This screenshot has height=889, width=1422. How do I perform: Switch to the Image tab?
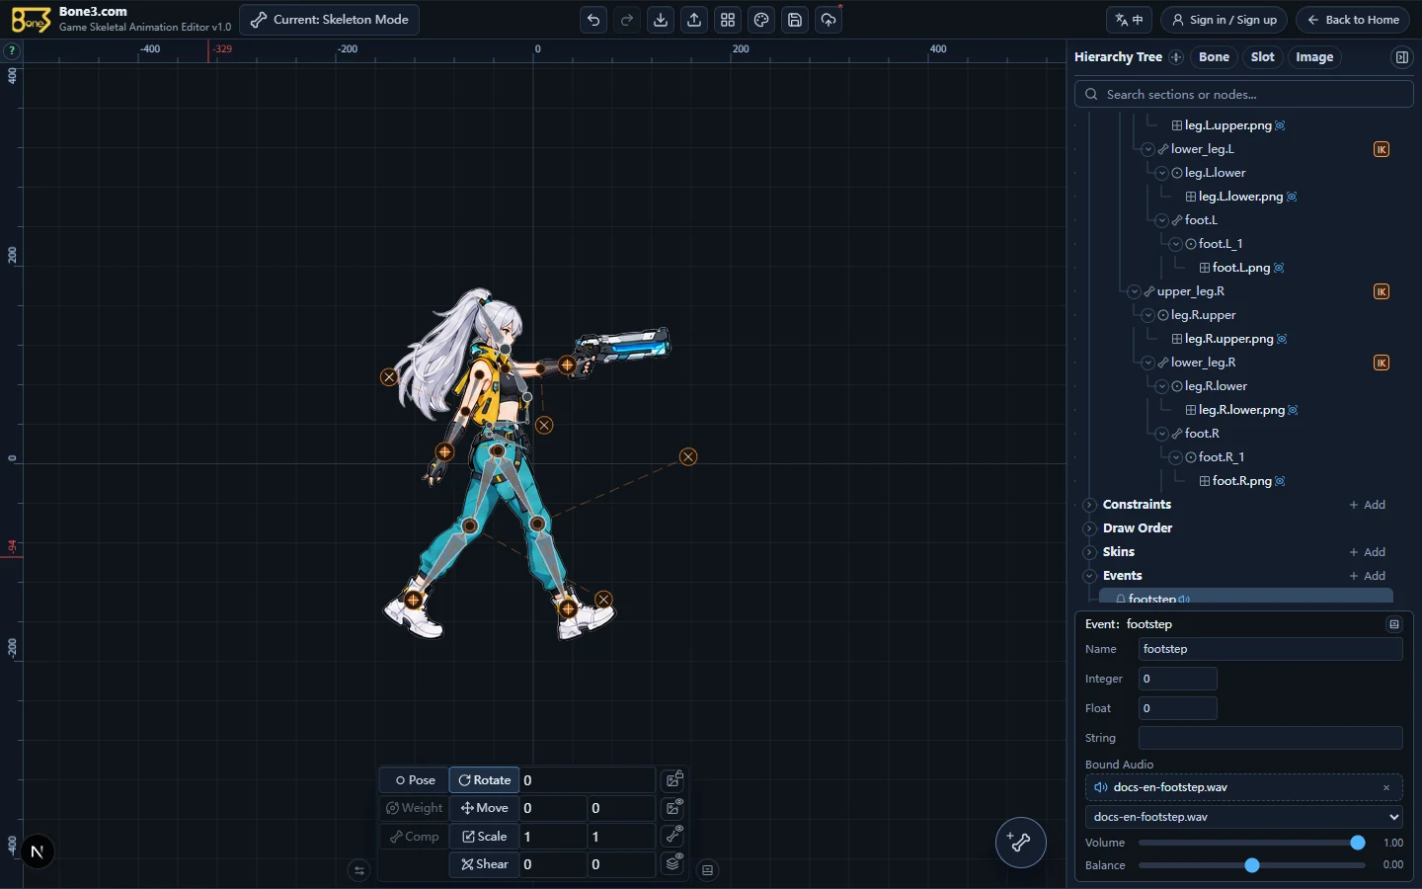click(1314, 57)
